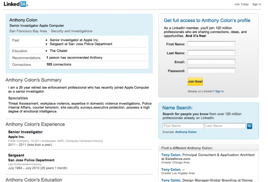
Task: Open the Sign In link in header
Action: point(257,4)
